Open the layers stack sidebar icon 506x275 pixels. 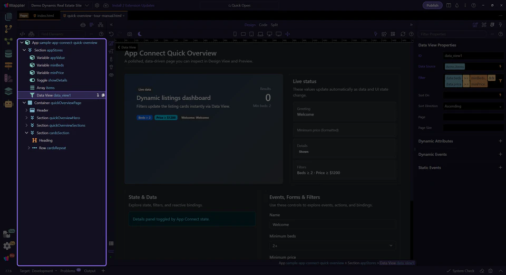coord(8,91)
